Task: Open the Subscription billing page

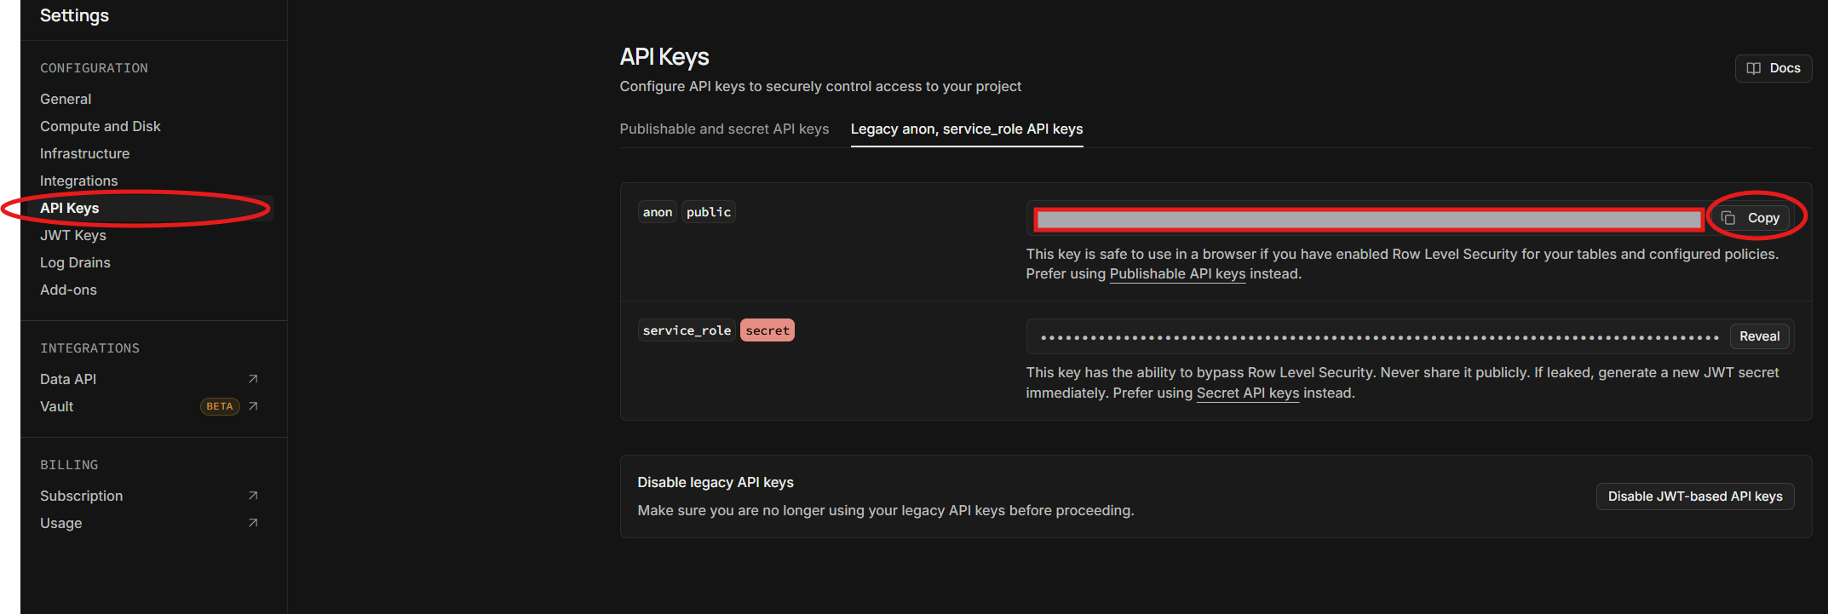Action: click(81, 496)
